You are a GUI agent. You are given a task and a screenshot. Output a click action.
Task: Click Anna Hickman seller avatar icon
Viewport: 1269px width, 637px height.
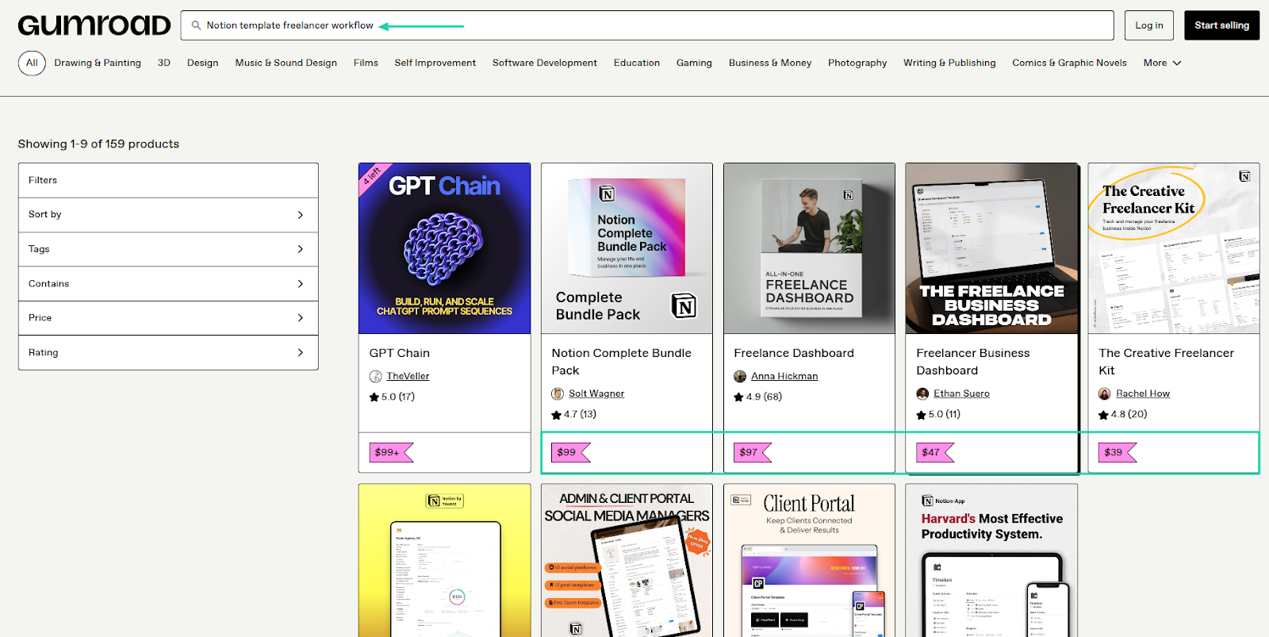[x=740, y=376]
